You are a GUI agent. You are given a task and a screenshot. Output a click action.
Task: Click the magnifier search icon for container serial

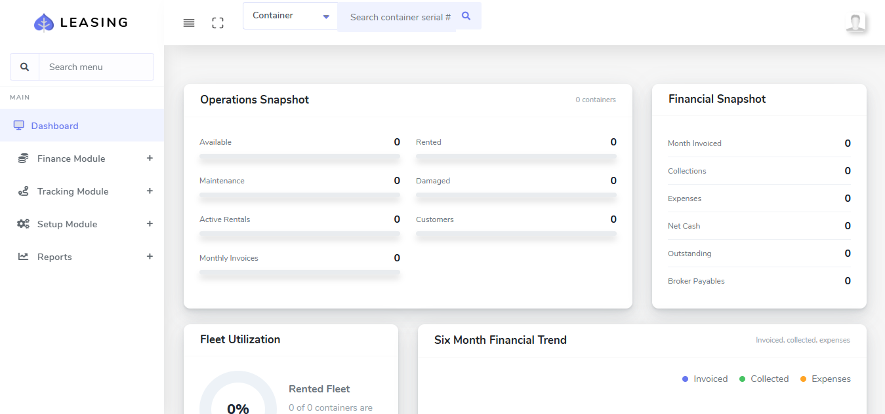(466, 16)
